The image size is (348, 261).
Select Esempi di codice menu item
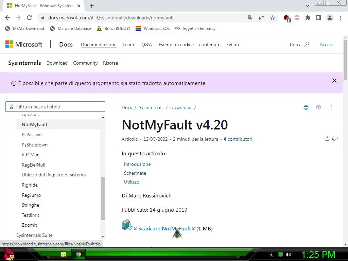(176, 45)
